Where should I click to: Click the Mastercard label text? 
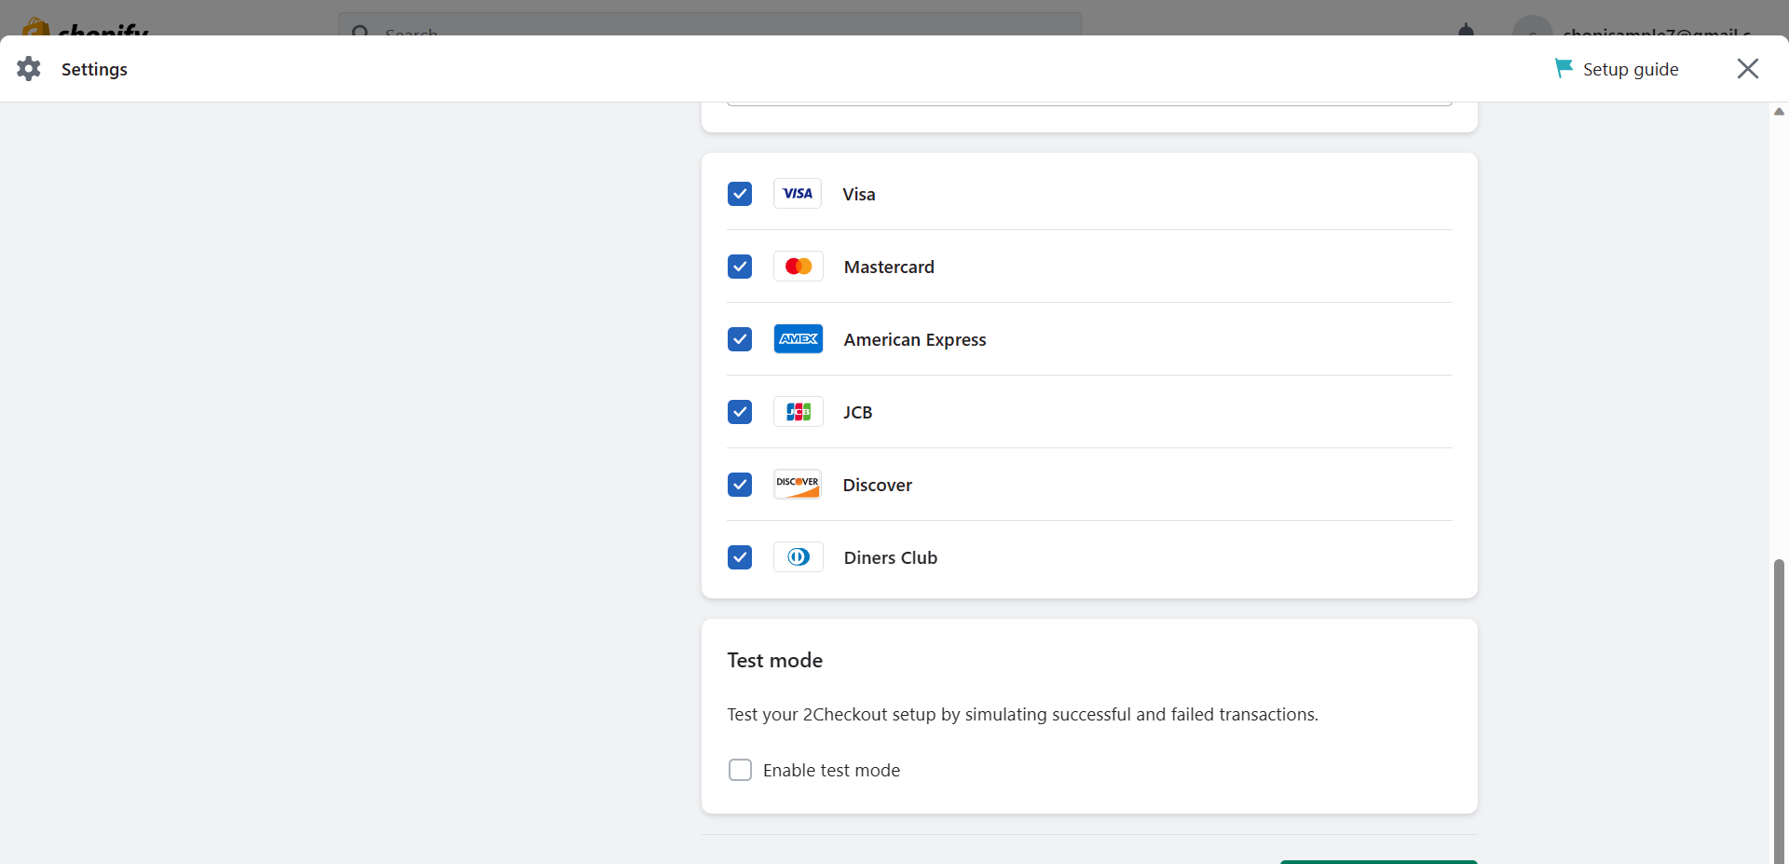[889, 267]
